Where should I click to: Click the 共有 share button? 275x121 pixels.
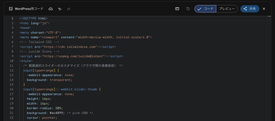(250, 9)
